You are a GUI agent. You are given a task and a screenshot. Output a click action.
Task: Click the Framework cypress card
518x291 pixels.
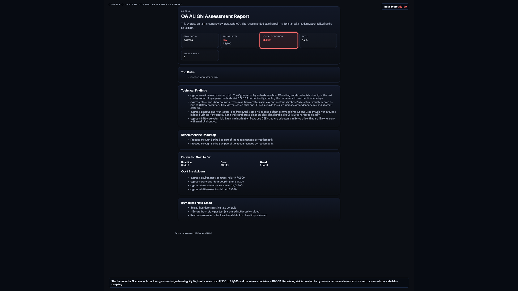coord(200,40)
